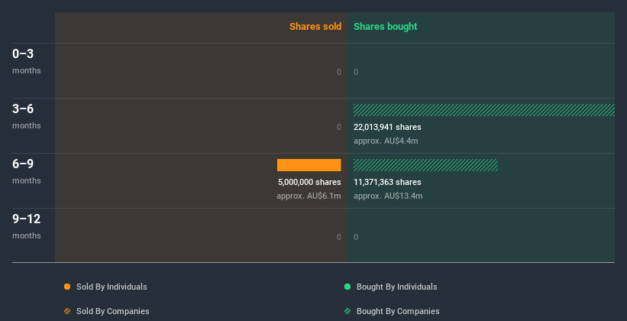The image size is (627, 321).
Task: Click the striped green bar for 6–9 months
Action: point(425,165)
